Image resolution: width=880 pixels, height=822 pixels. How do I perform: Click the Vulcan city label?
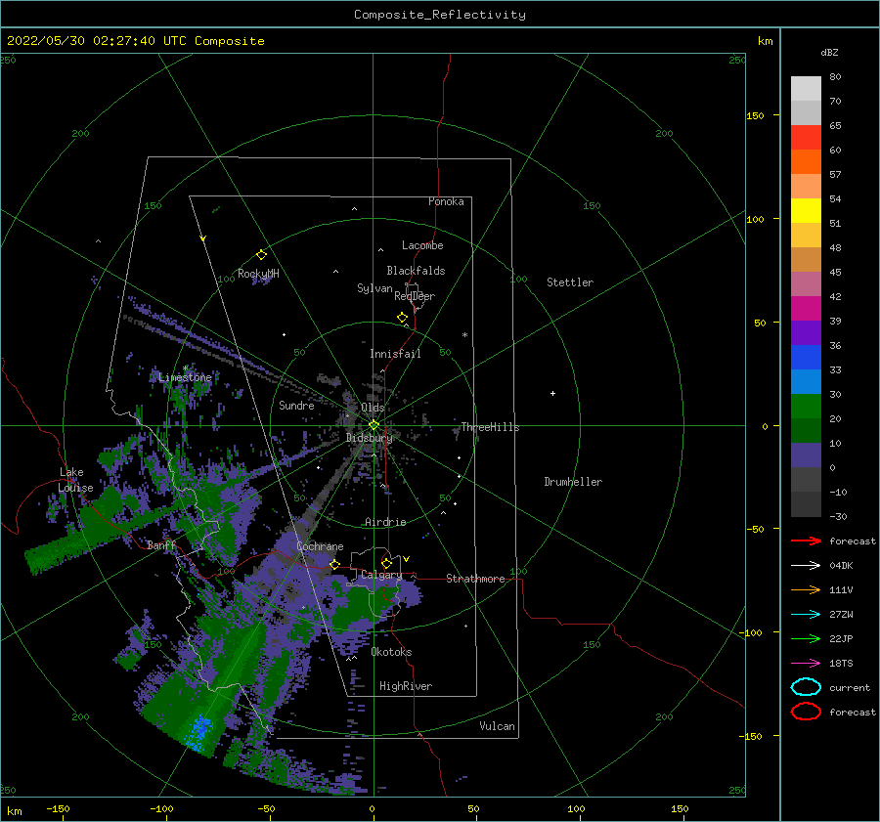(497, 726)
